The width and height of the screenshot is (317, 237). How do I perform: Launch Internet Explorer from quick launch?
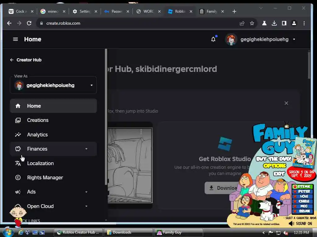21,232
